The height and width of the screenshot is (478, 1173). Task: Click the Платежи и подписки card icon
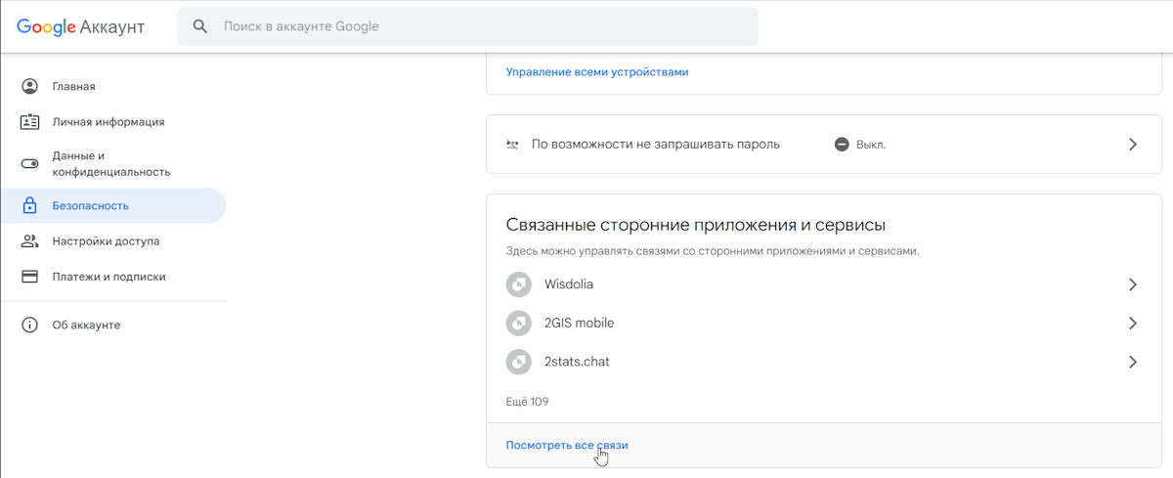pos(30,277)
